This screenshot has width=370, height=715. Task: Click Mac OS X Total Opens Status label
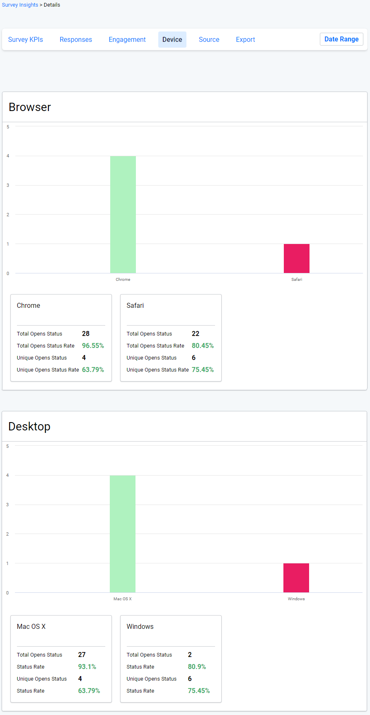(x=39, y=655)
